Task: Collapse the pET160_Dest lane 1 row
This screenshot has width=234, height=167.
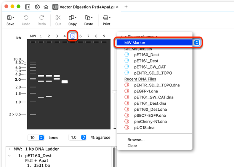Action: (x=10, y=156)
